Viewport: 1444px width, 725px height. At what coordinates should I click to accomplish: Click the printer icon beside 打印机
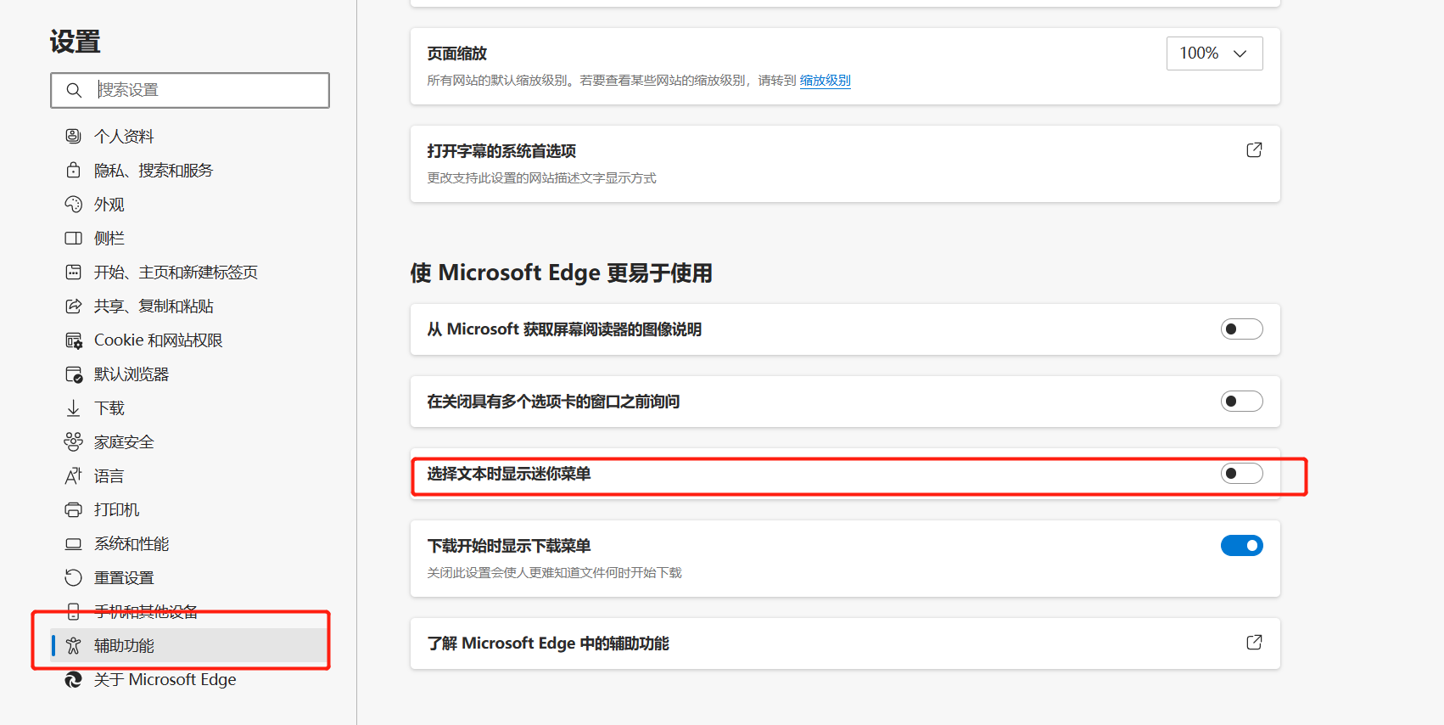coord(74,509)
